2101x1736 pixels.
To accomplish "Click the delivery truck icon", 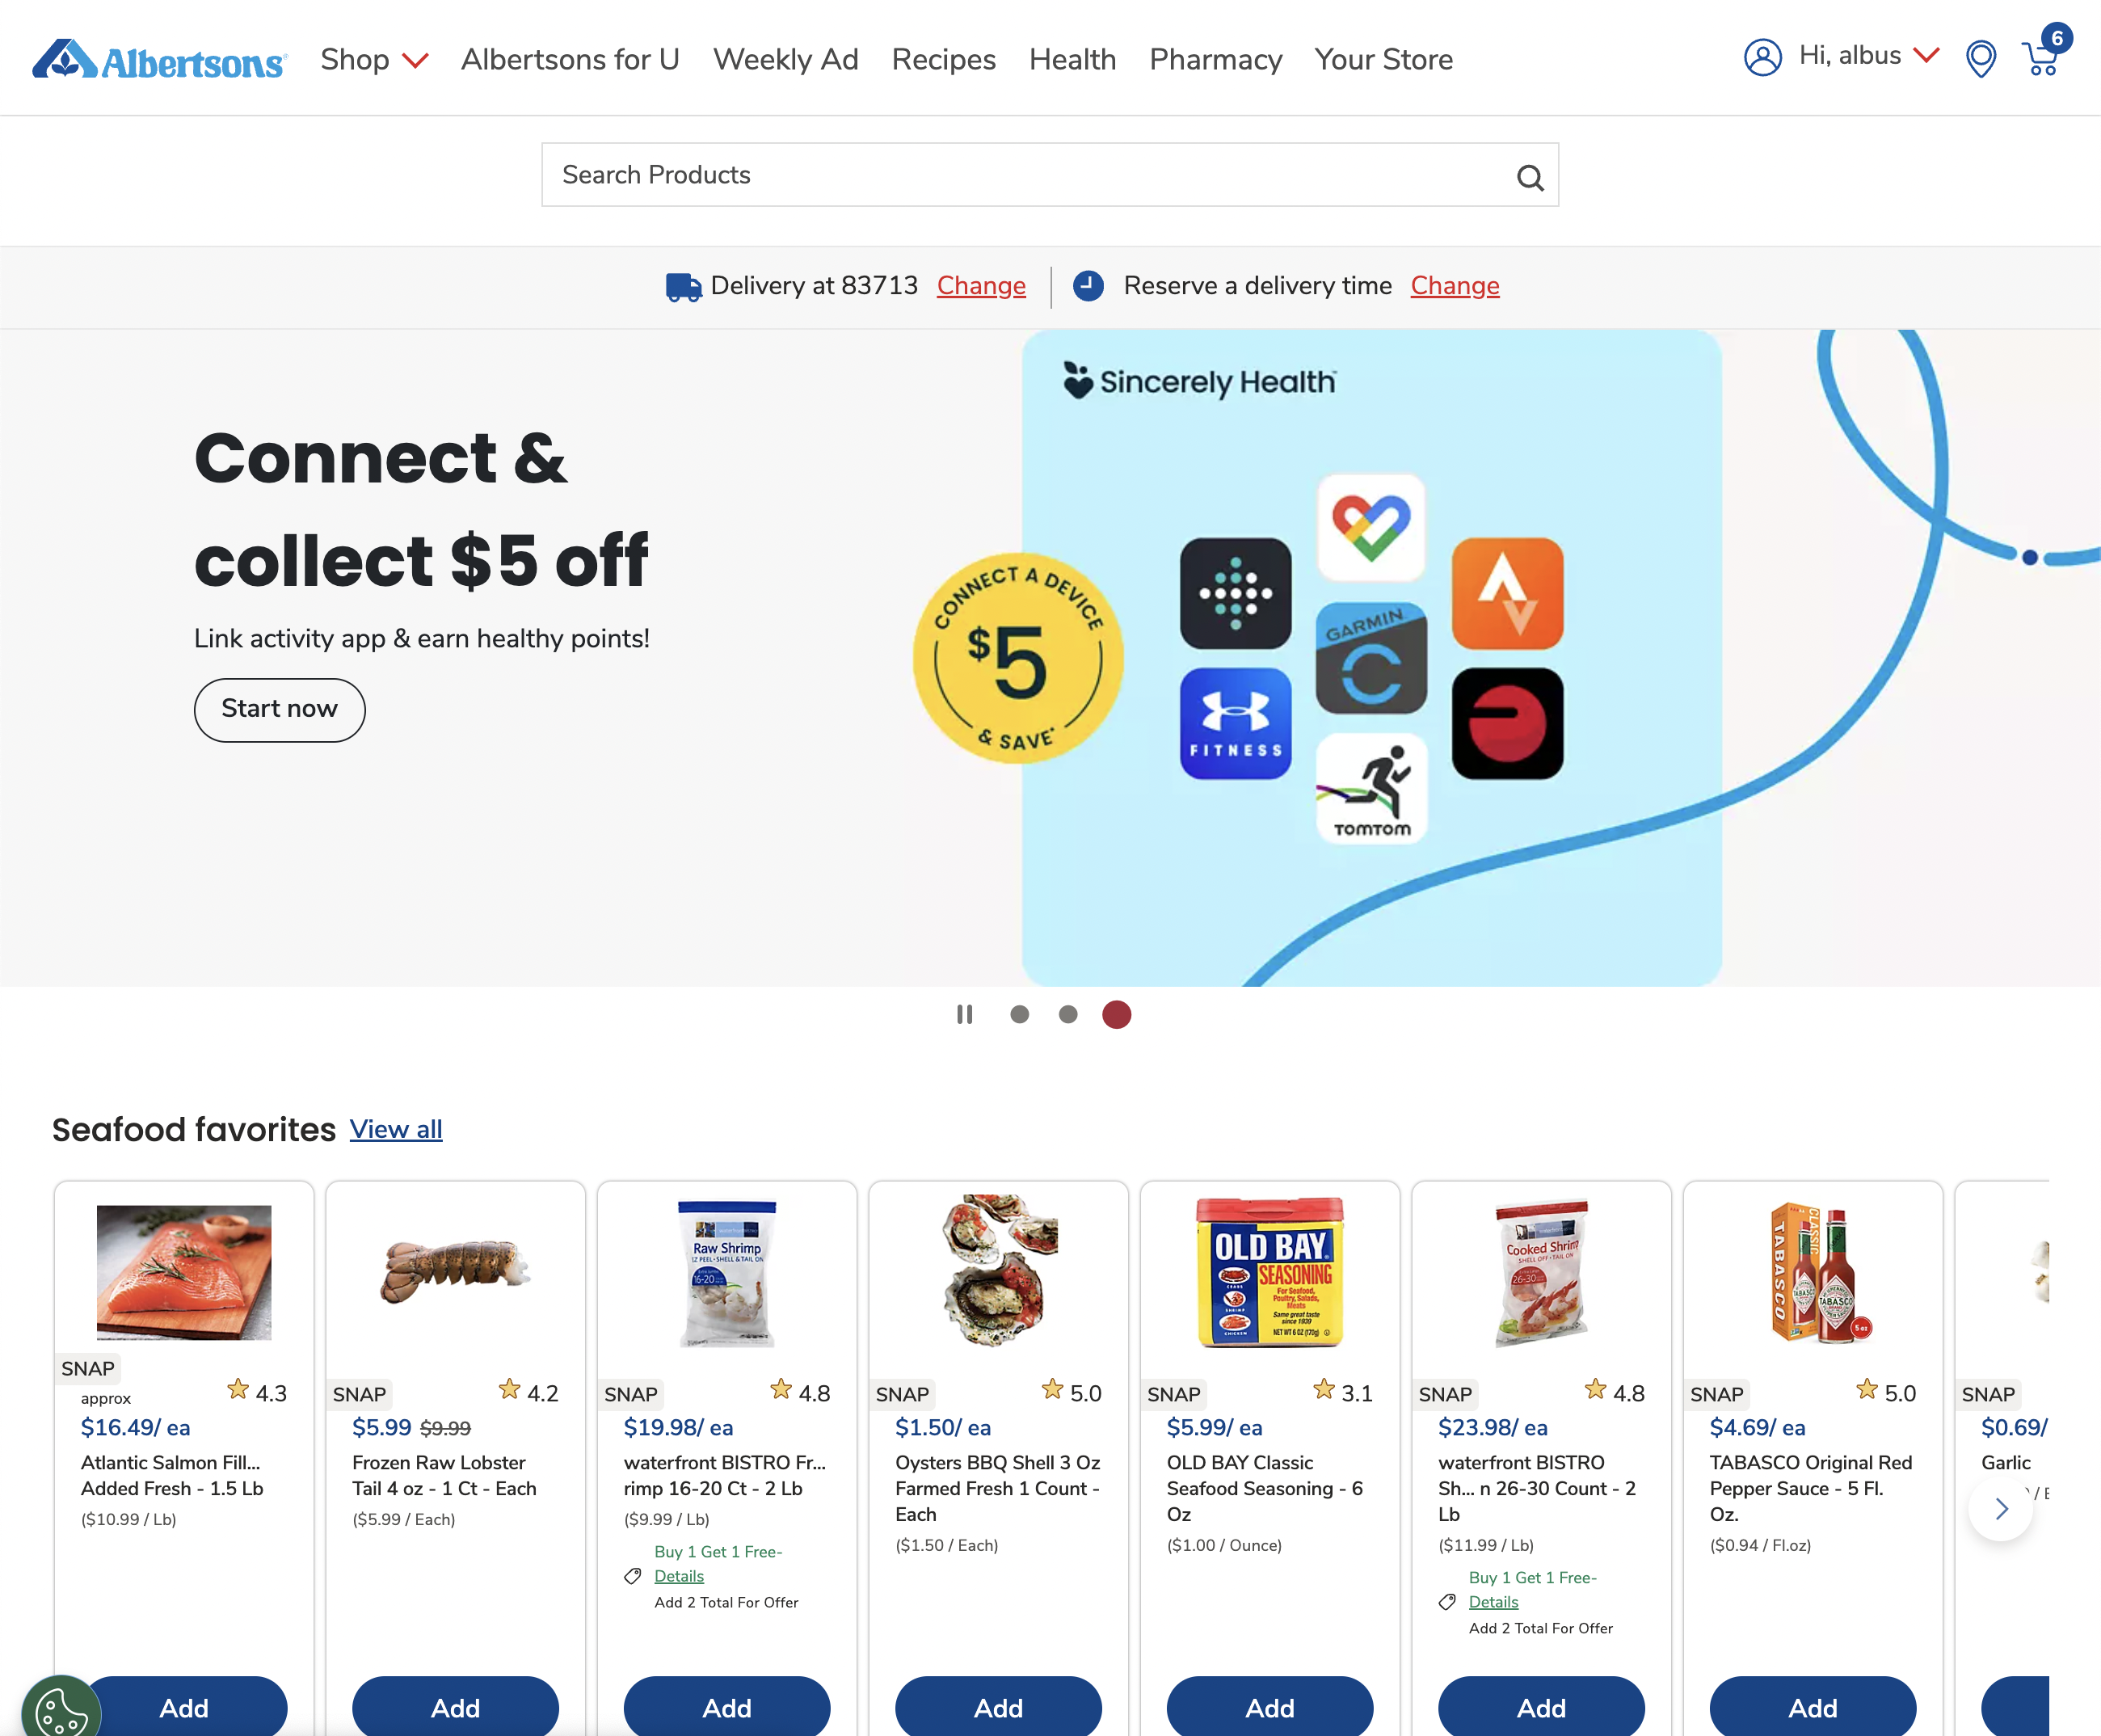I will click(683, 287).
